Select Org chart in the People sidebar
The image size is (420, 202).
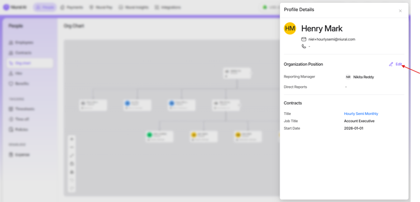click(x=30, y=63)
